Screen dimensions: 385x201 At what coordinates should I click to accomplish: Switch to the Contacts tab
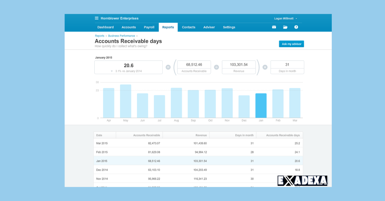(188, 27)
